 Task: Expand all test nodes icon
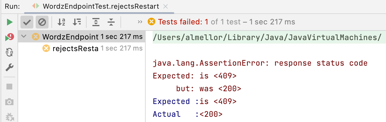[x=96, y=22]
